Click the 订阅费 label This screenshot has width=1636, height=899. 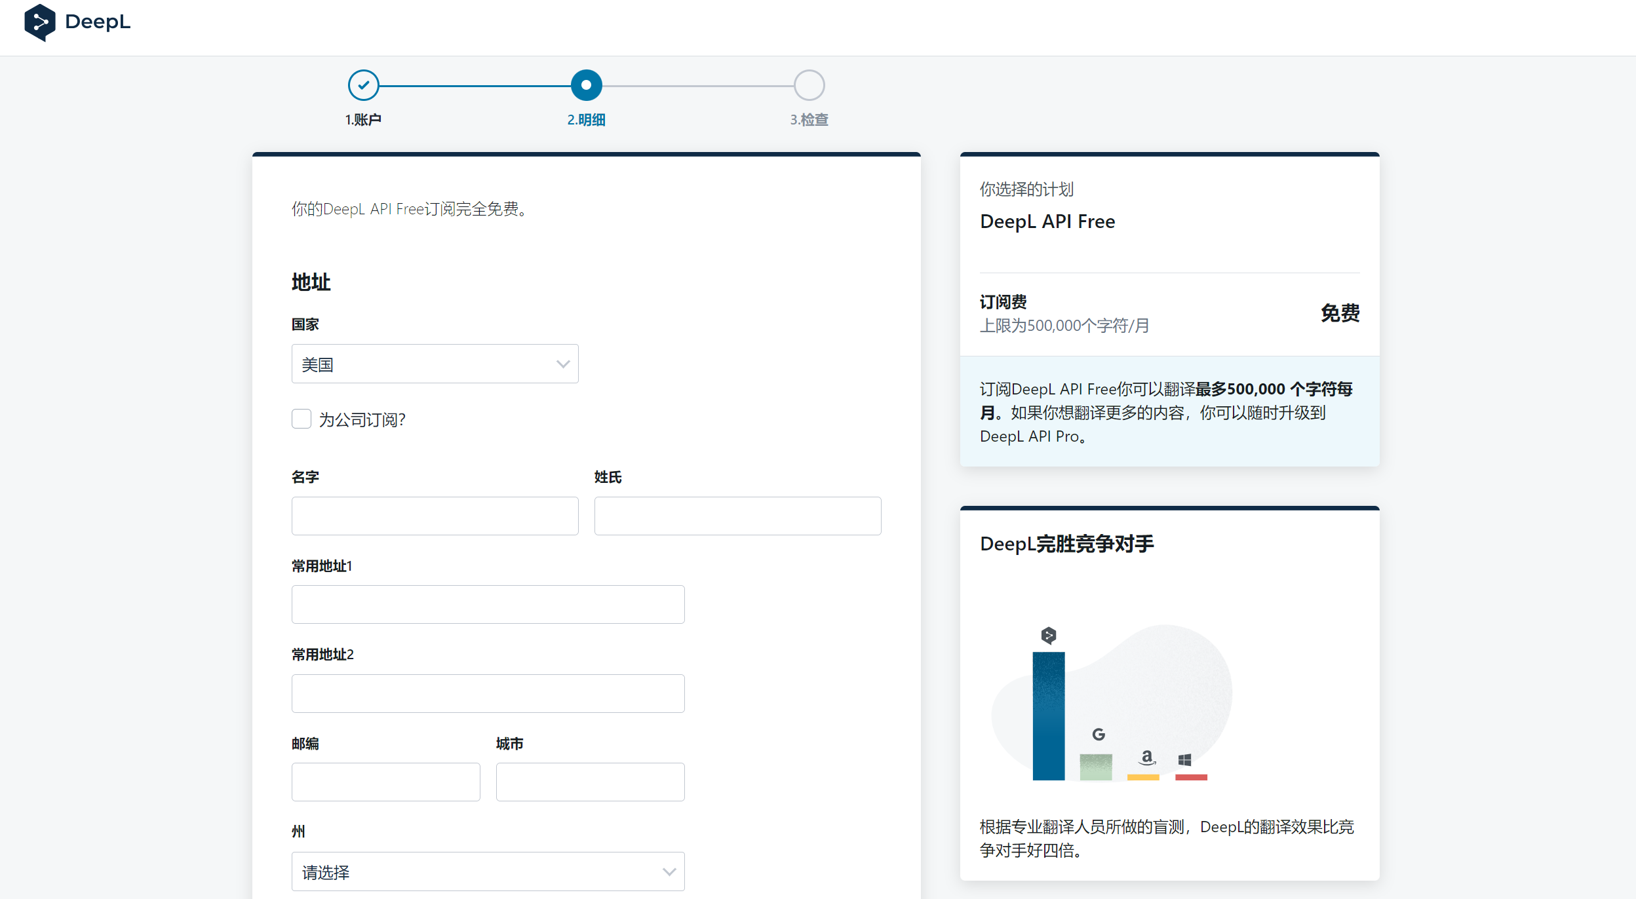(1003, 302)
